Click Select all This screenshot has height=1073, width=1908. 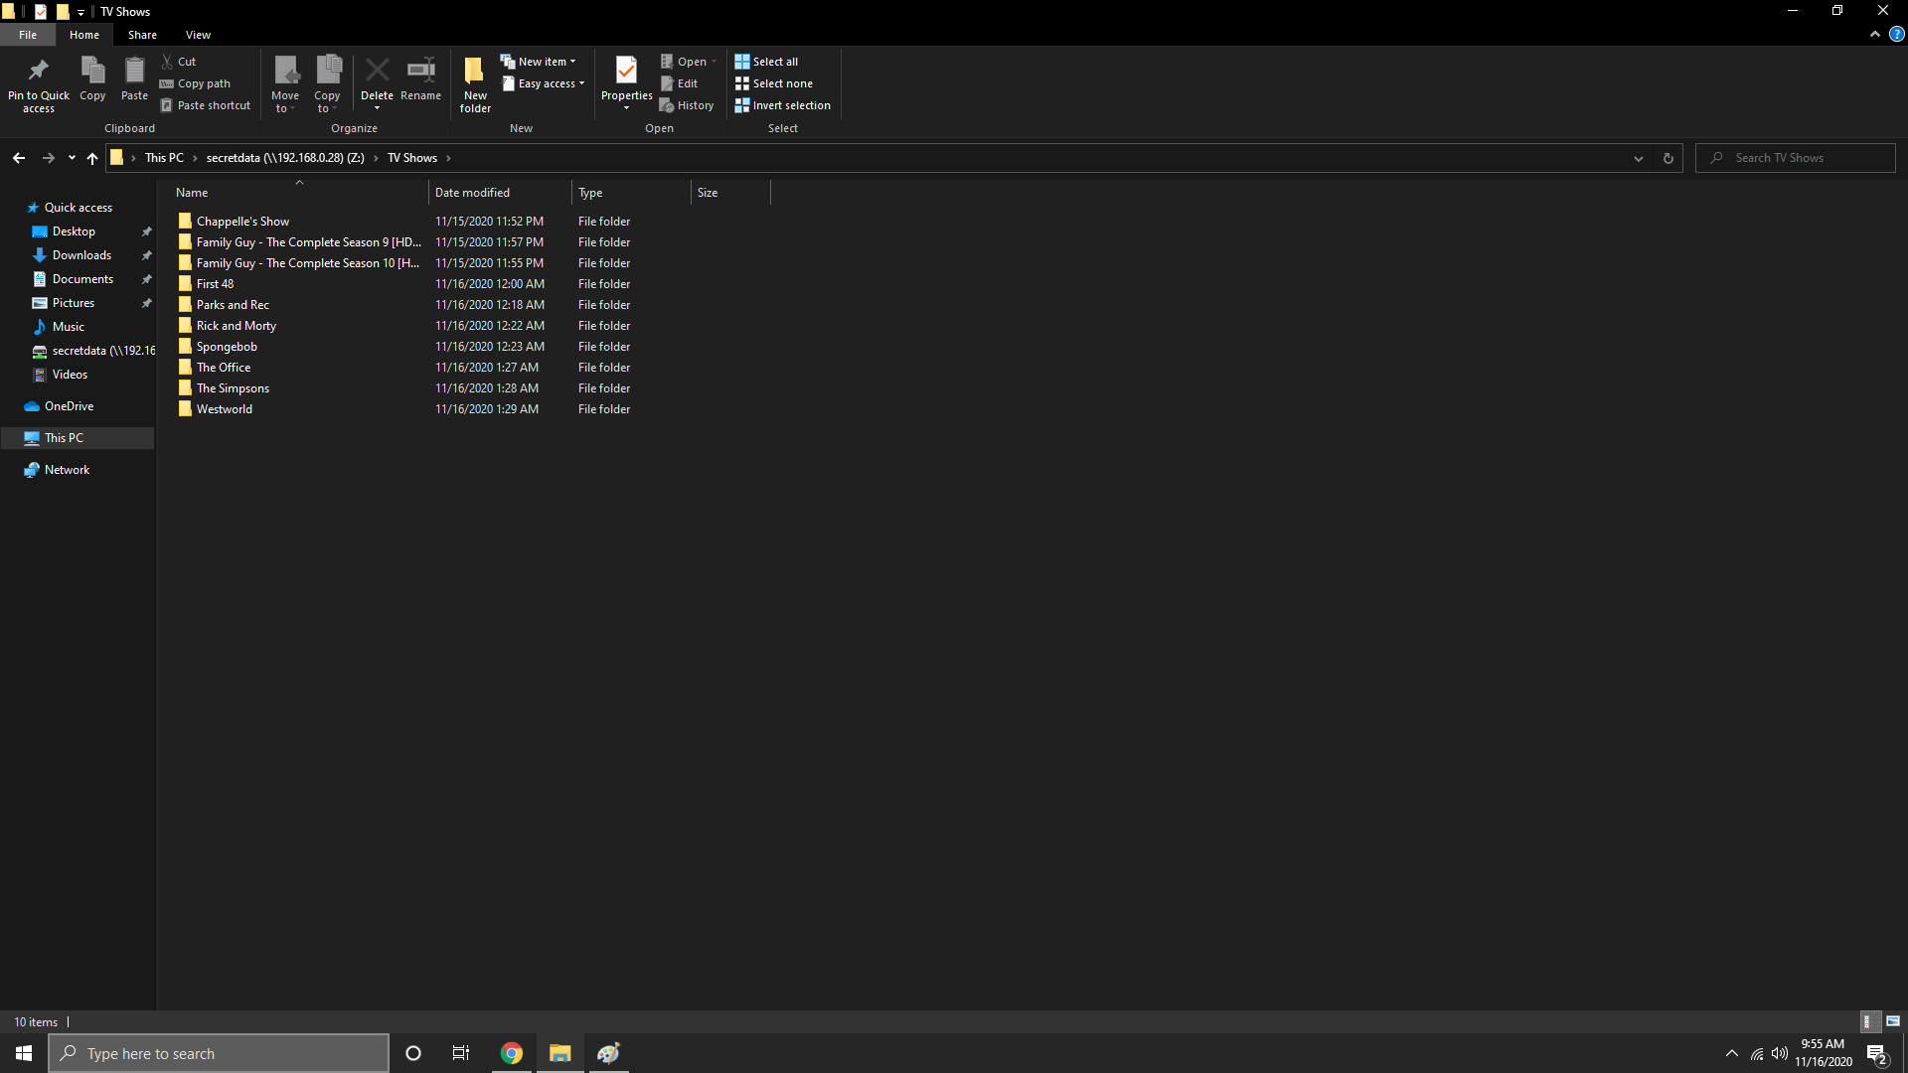tap(766, 62)
